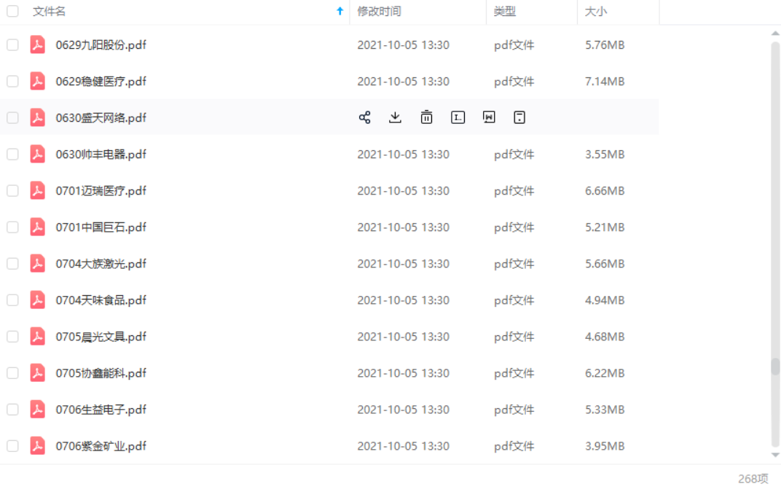This screenshot has height=492, width=781.
Task: Click the scrollbar down arrow
Action: (775, 455)
